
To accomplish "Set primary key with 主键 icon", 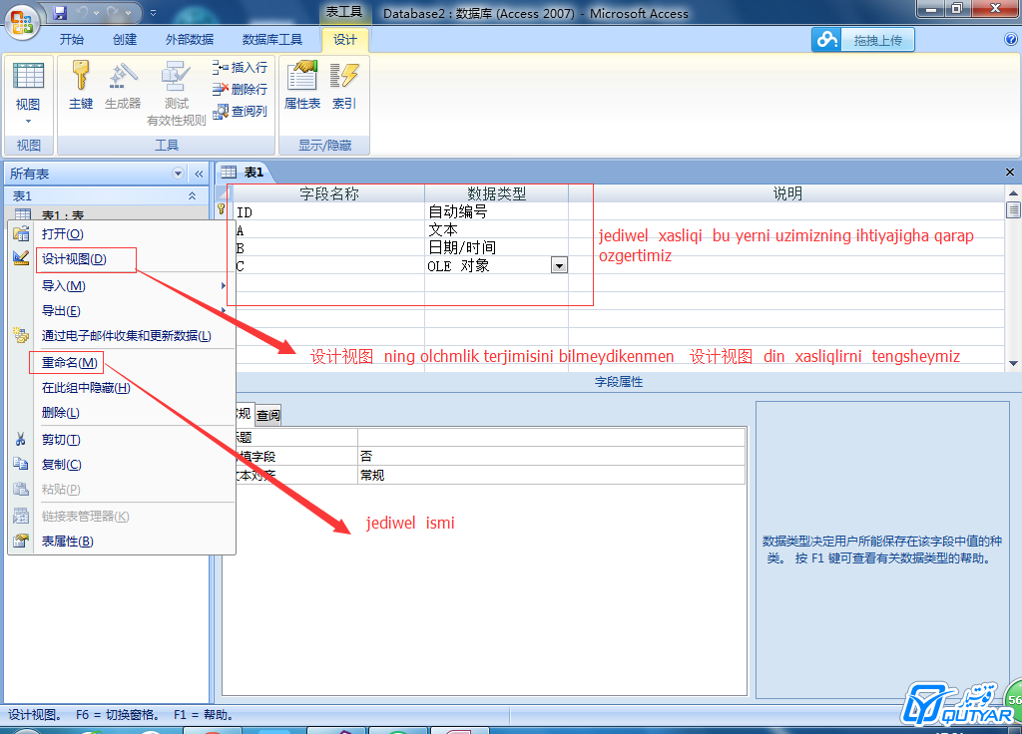I will pos(81,86).
